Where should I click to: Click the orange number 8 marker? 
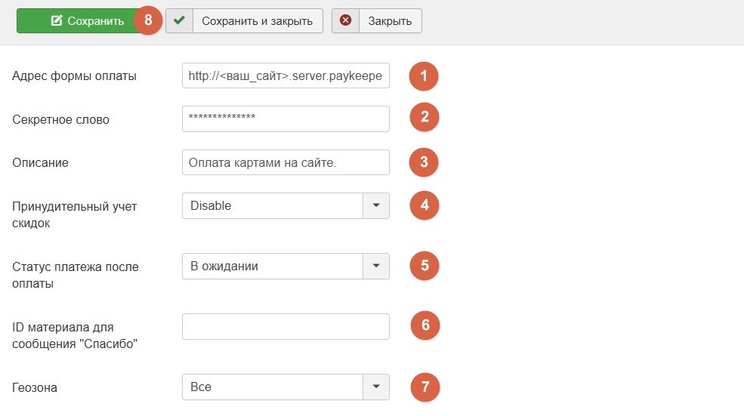148,20
